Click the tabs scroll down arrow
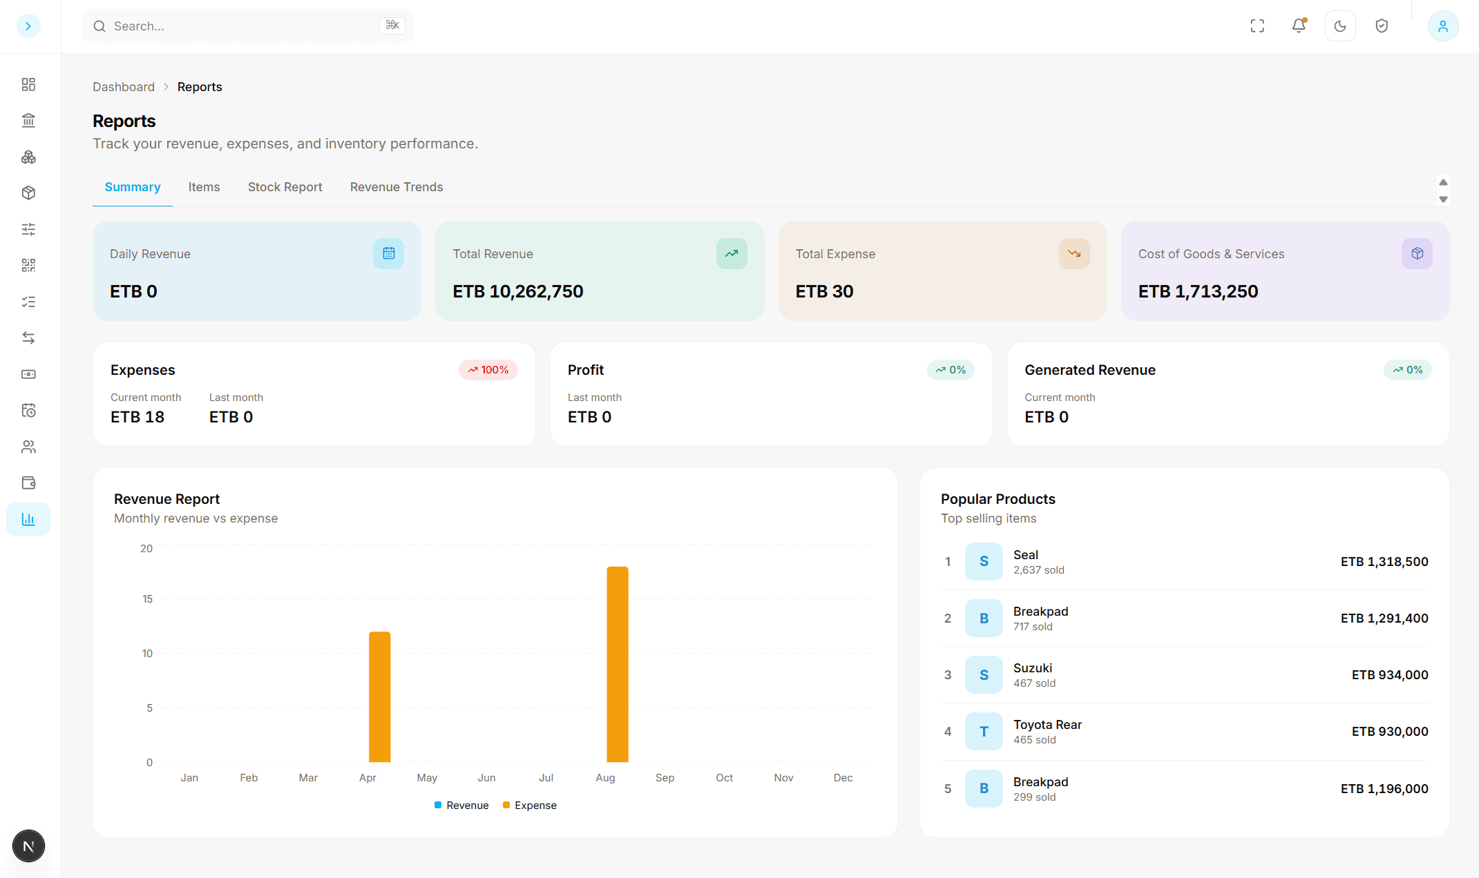The width and height of the screenshot is (1479, 878). pos(1443,199)
